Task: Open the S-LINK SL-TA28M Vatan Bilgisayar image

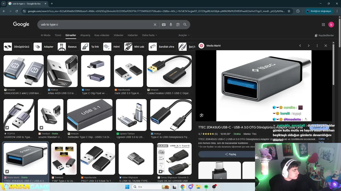Action: pyautogui.click(x=136, y=159)
